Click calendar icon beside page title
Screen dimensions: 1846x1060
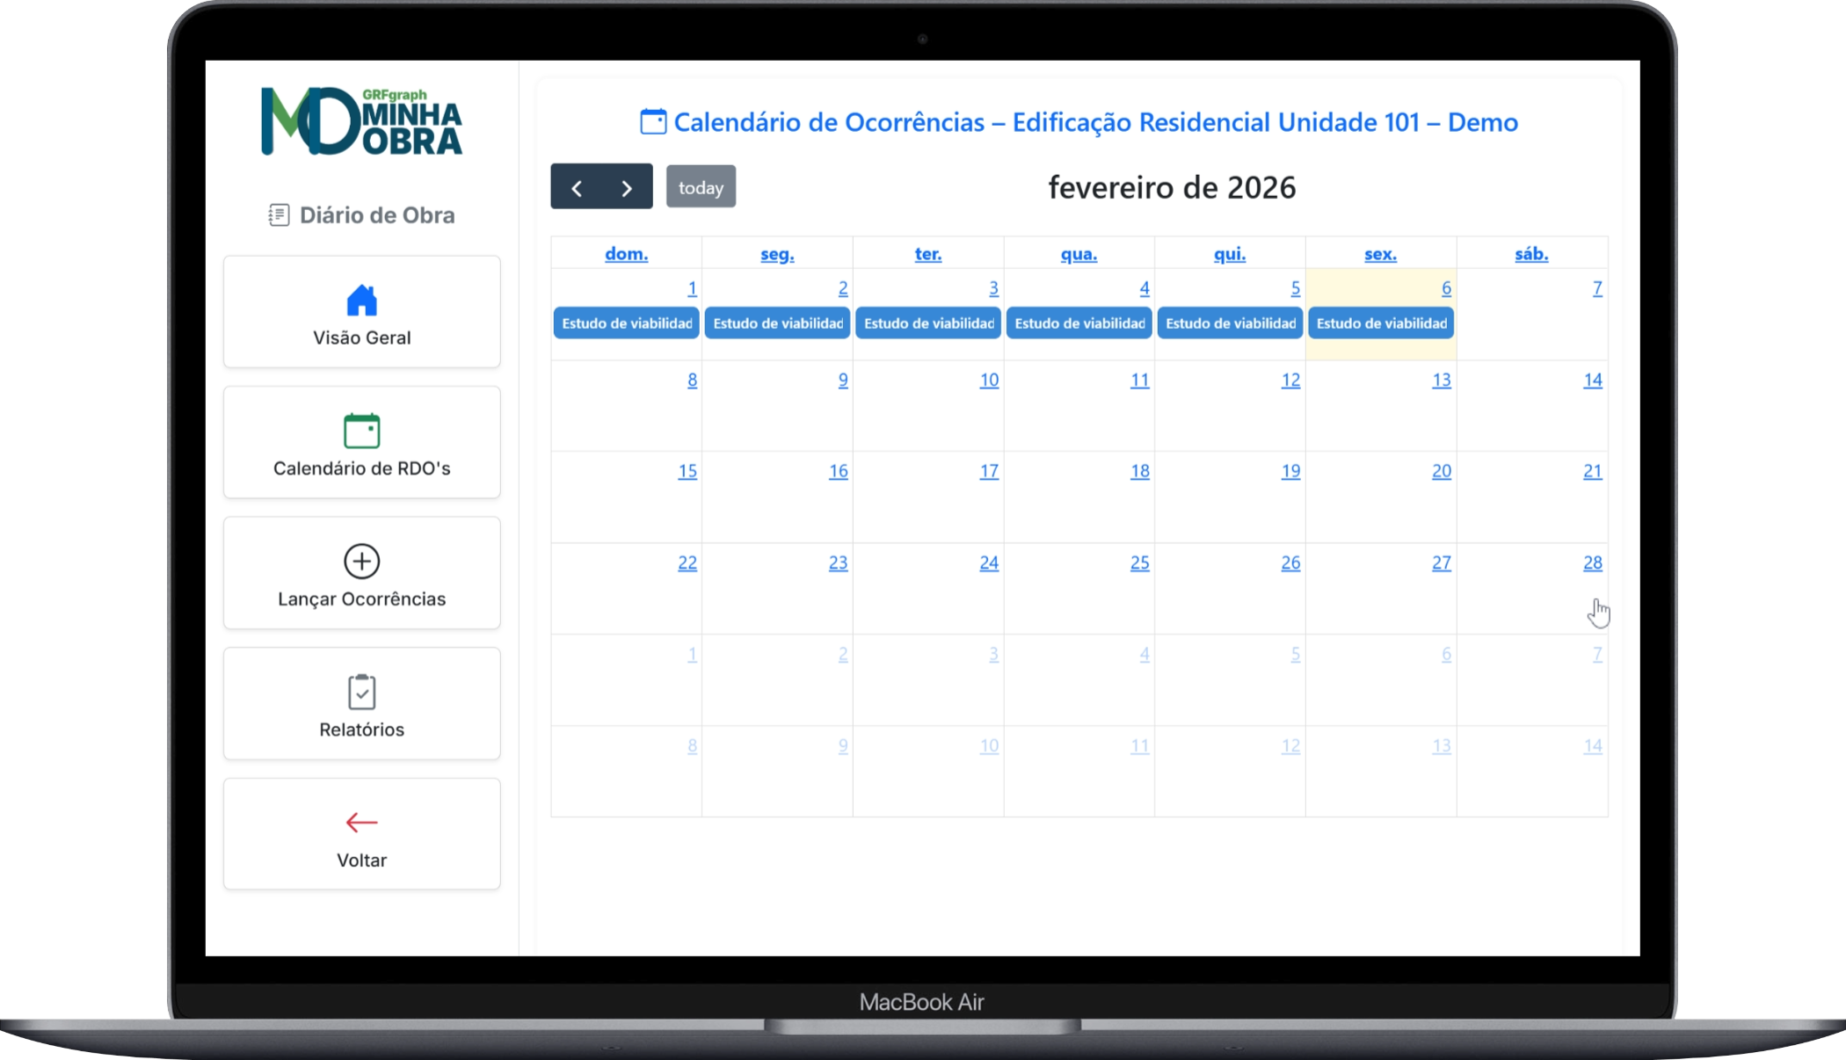653,122
